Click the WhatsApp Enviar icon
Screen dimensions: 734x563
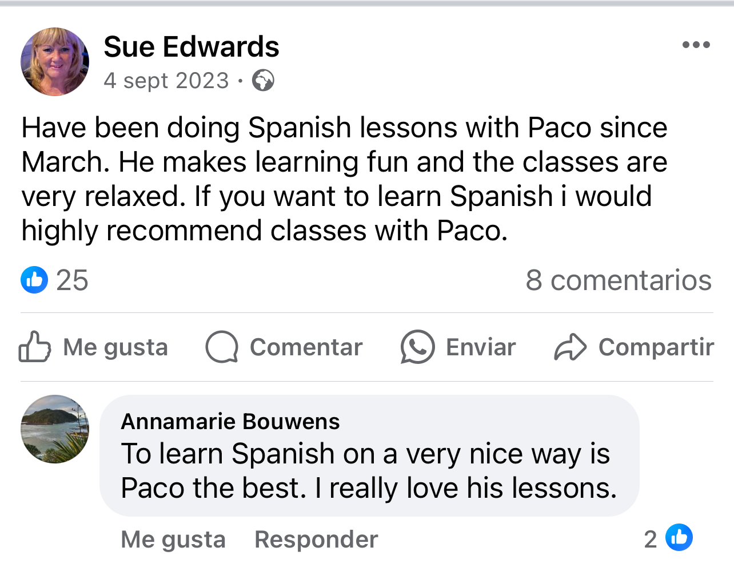coord(417,347)
